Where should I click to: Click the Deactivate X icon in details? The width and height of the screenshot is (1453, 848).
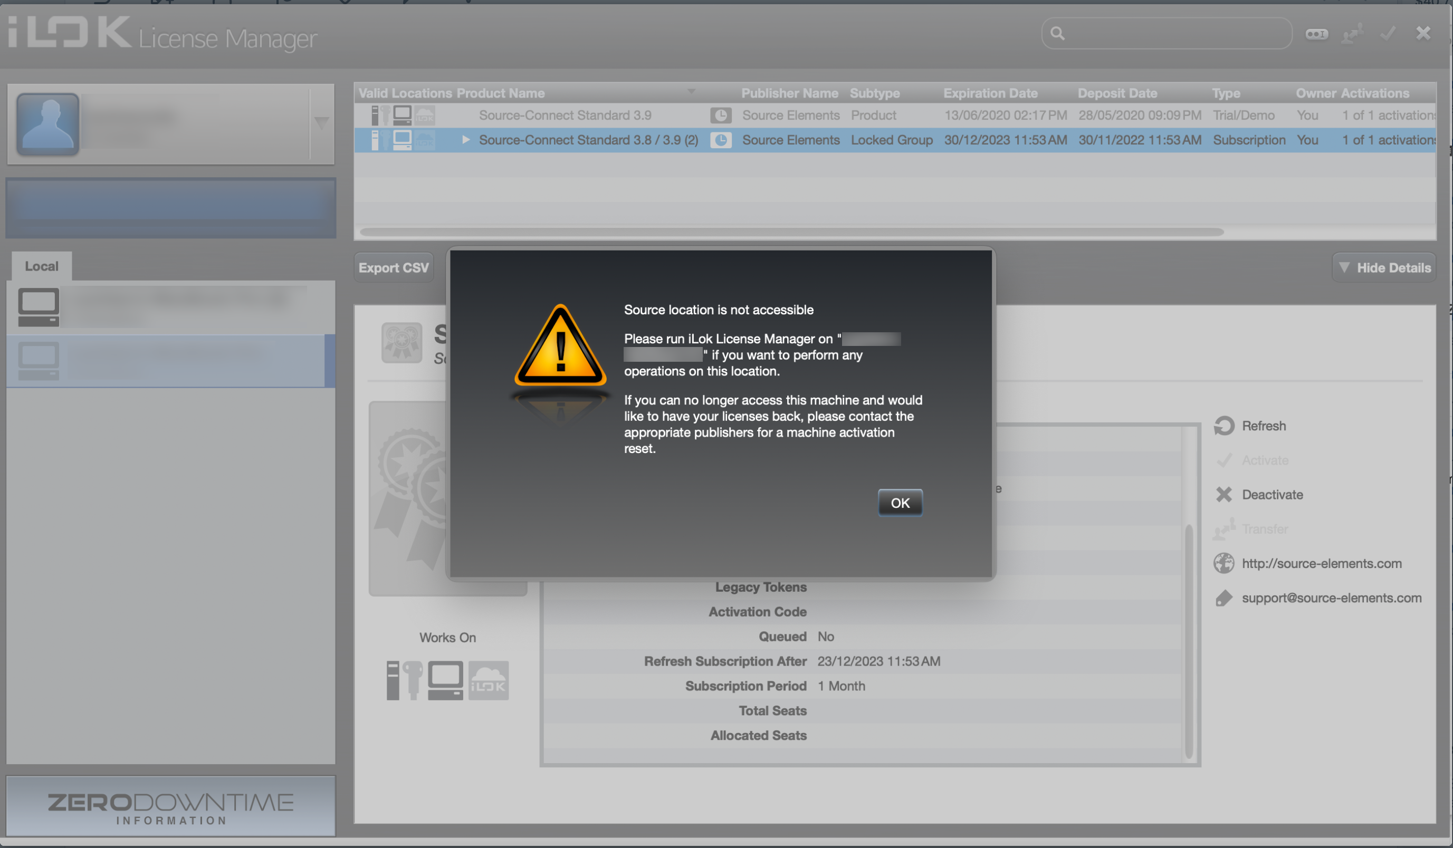tap(1223, 495)
